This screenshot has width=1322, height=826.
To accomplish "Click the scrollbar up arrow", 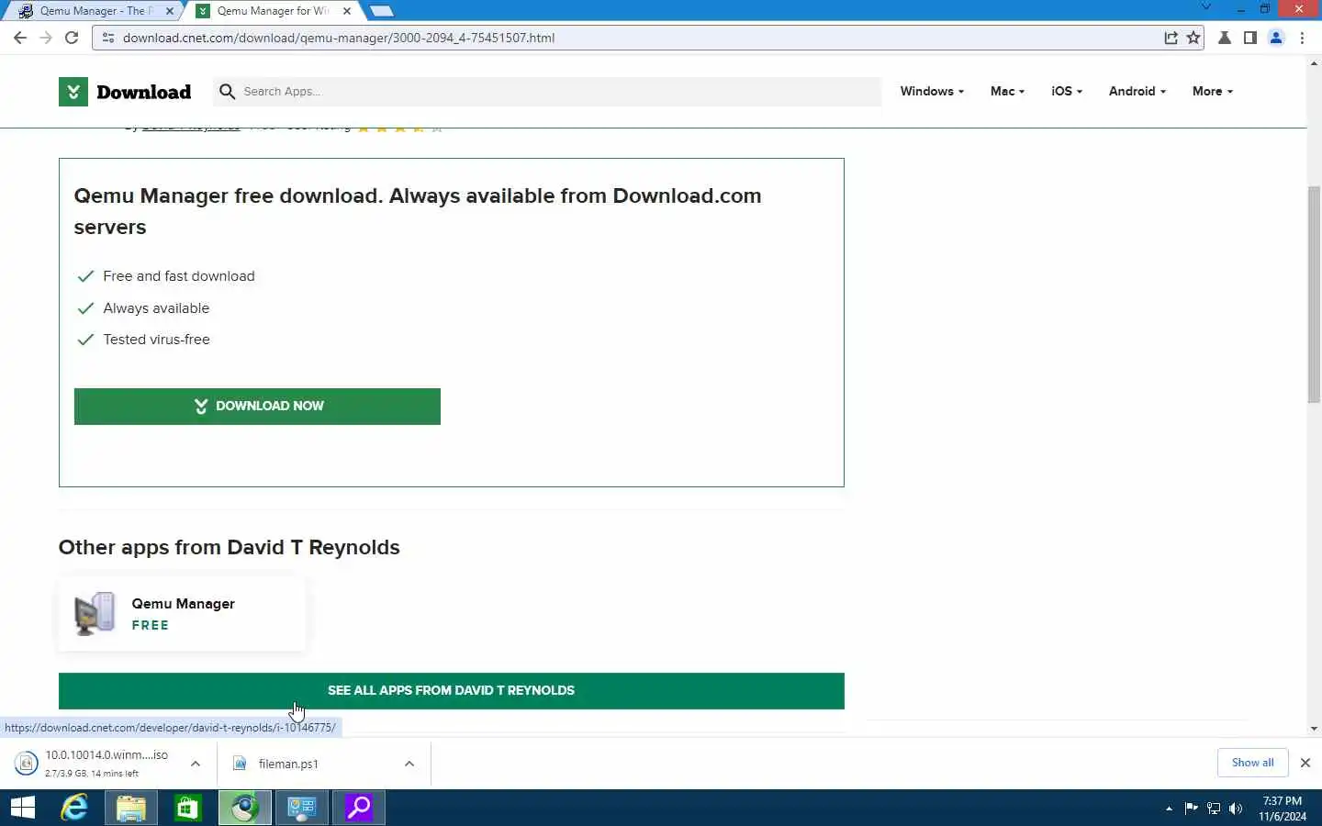I will pyautogui.click(x=1314, y=63).
